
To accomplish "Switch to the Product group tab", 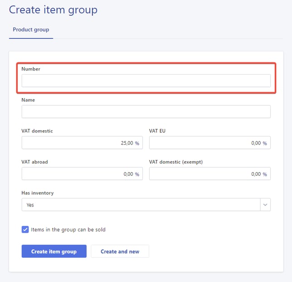I will coord(31,30).
